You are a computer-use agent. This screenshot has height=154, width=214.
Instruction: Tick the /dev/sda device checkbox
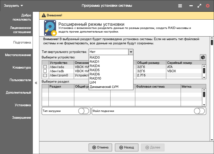click(x=45, y=67)
